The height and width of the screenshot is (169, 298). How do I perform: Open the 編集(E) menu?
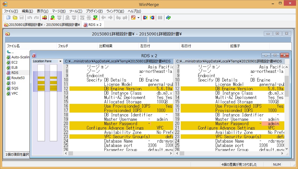(x=27, y=11)
